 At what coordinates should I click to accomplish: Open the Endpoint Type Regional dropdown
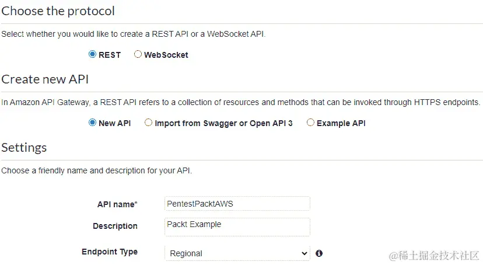tap(237, 253)
